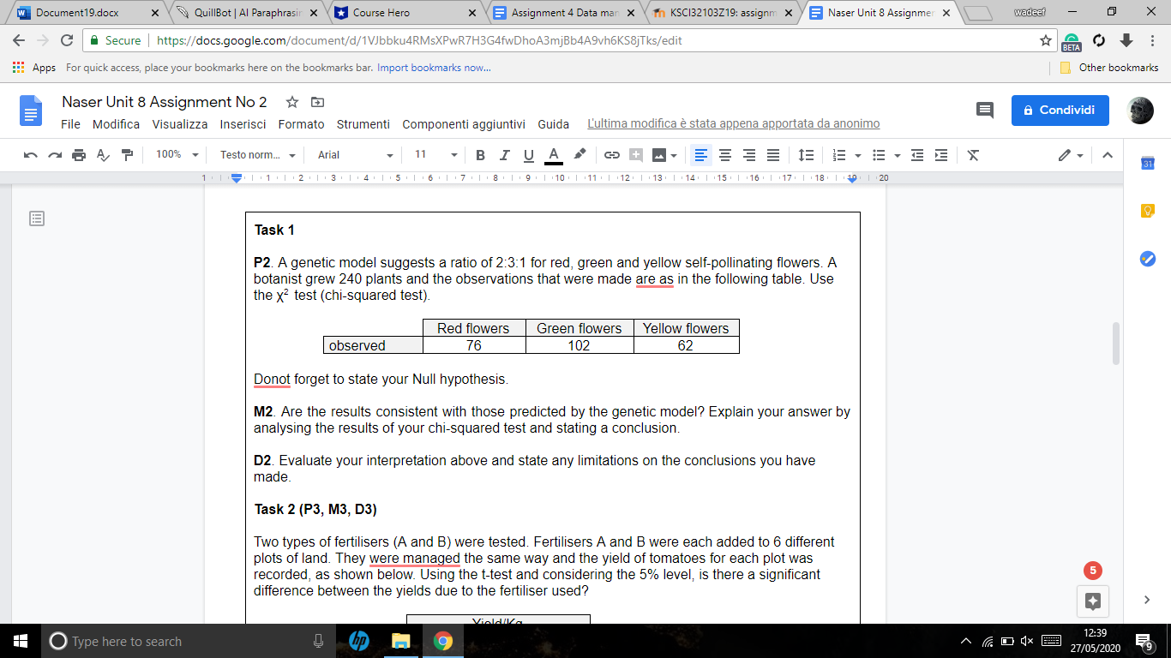Click the spelling check icon
The height and width of the screenshot is (658, 1171).
(102, 155)
